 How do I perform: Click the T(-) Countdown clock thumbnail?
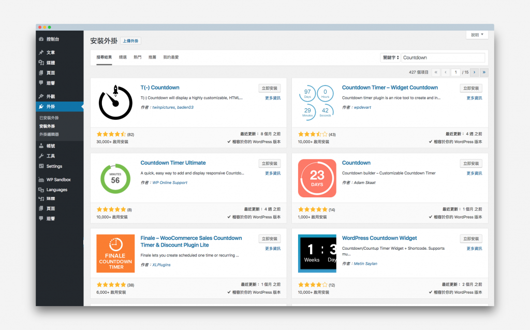point(115,103)
